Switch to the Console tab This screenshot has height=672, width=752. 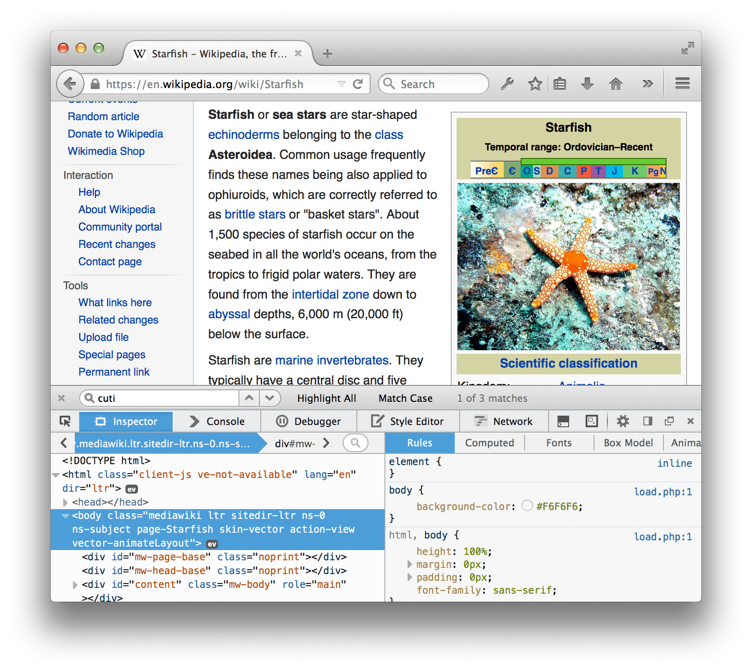pos(217,421)
